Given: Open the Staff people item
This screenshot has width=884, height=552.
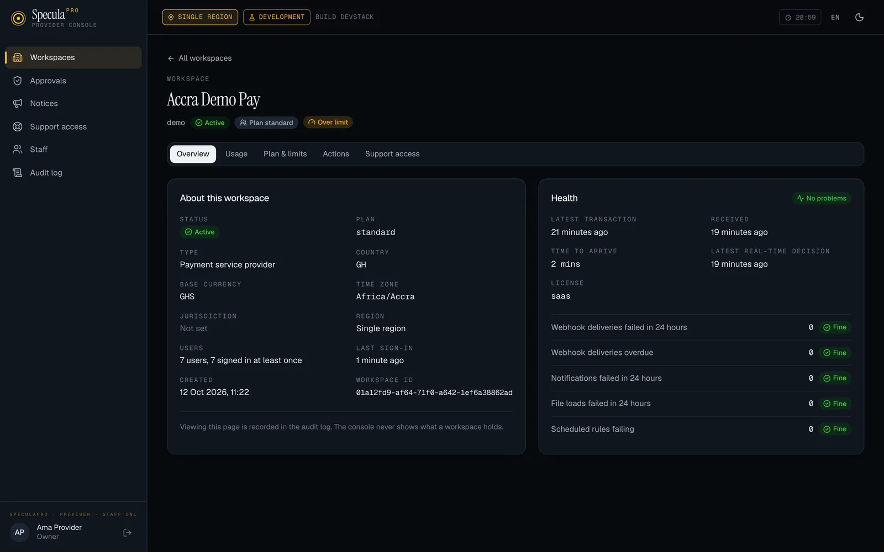Looking at the screenshot, I should (x=73, y=150).
